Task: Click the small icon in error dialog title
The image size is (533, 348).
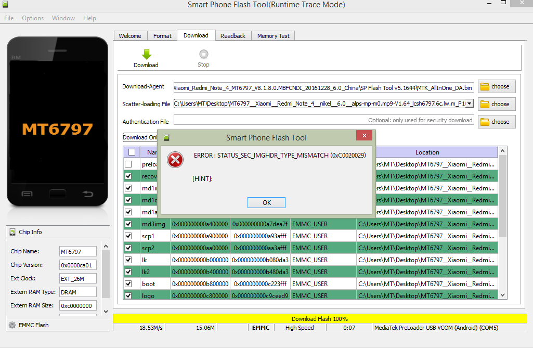Action: [x=166, y=137]
